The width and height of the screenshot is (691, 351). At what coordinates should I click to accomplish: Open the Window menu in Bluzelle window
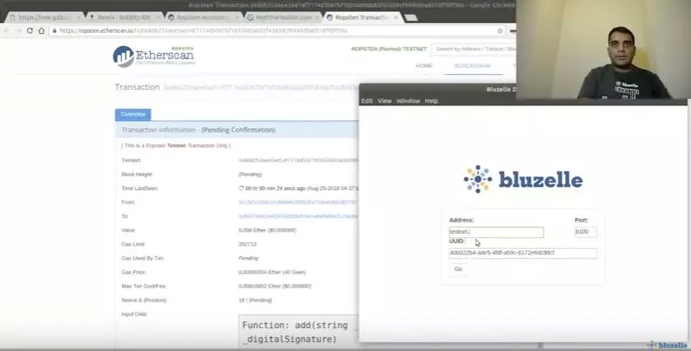tap(408, 101)
